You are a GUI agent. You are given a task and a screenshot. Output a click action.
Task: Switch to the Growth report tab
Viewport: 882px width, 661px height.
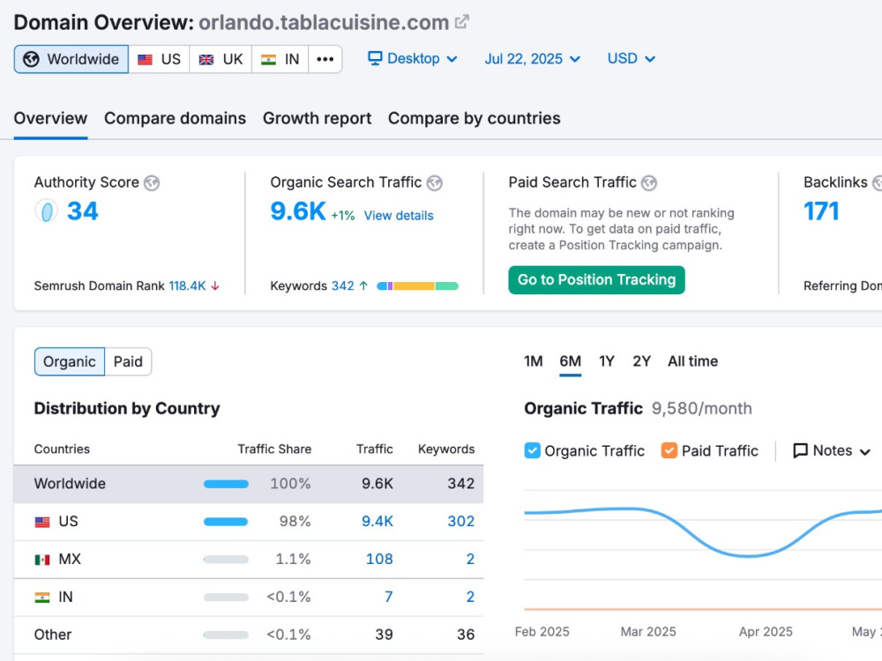[x=318, y=118]
